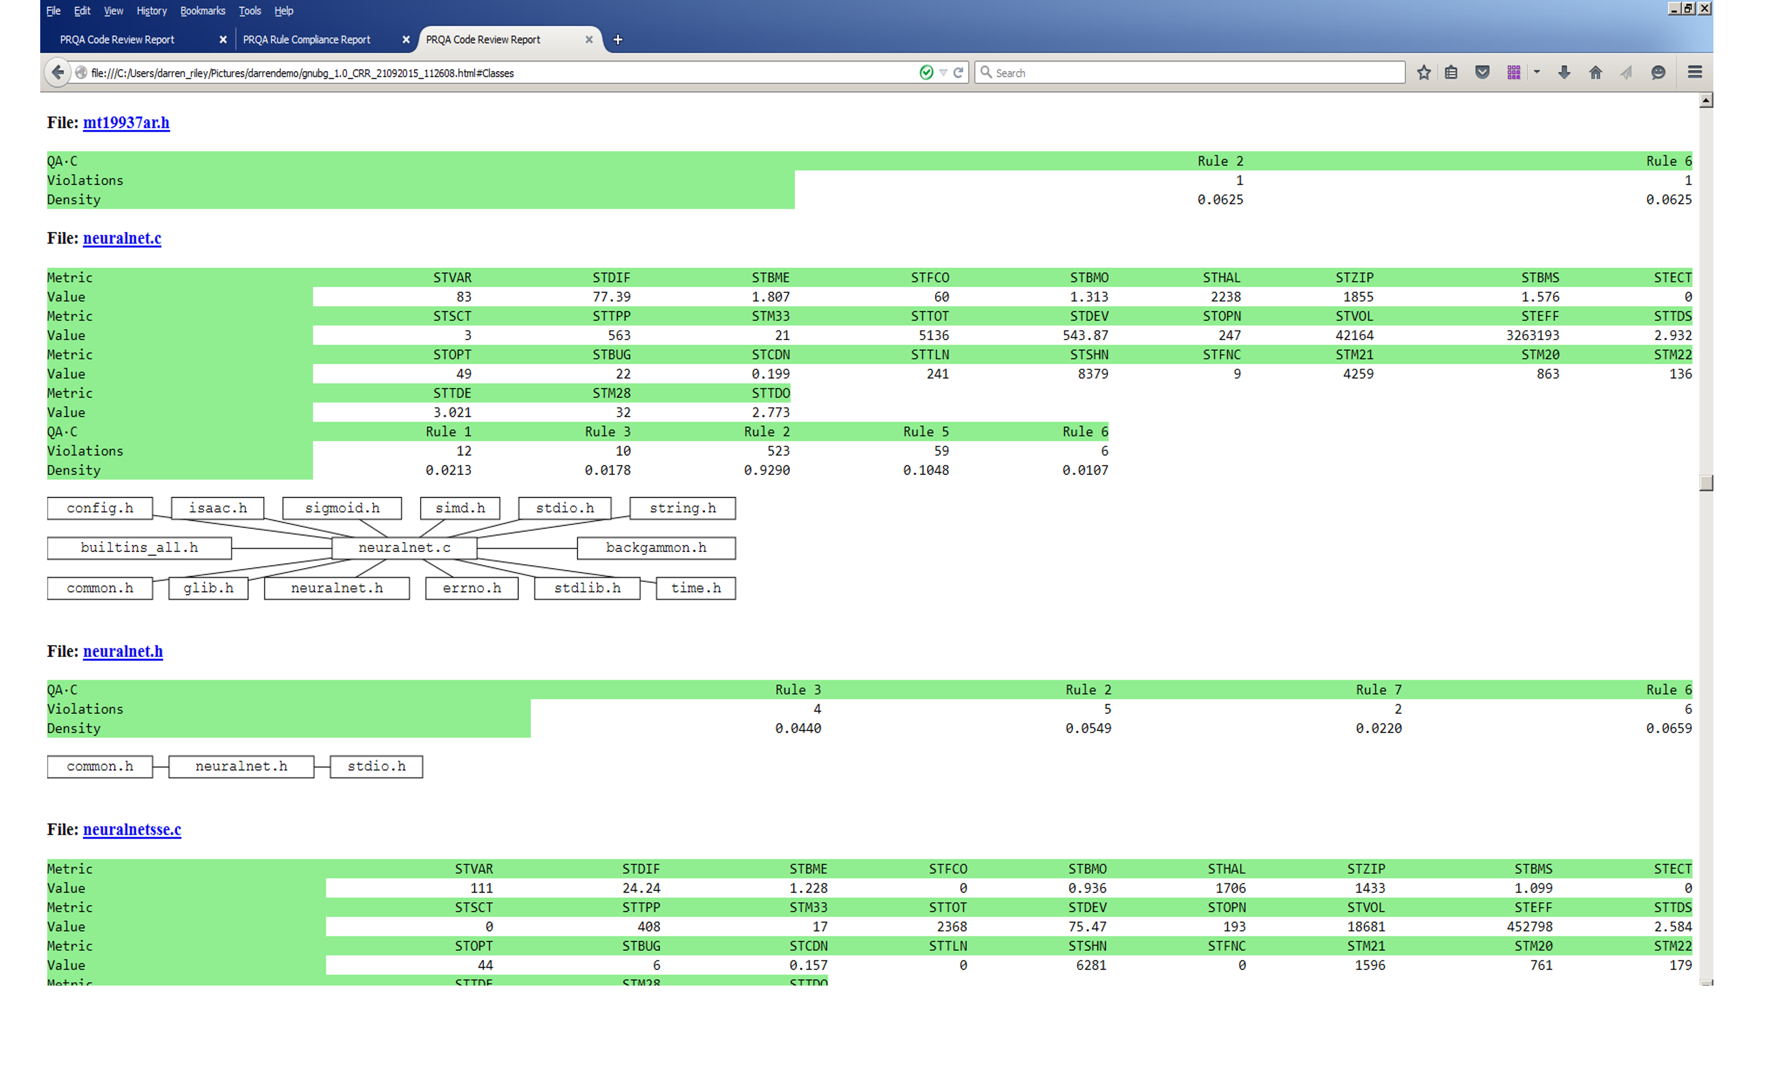Click the smiley chat icon
The image size is (1791, 1070).
(1658, 73)
